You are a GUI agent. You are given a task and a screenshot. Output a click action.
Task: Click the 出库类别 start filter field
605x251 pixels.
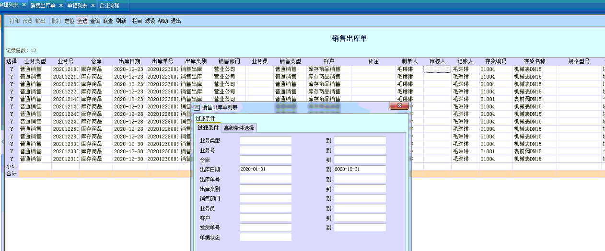tap(266, 189)
